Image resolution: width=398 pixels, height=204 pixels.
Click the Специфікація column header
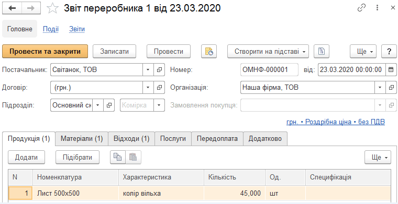point(348,177)
